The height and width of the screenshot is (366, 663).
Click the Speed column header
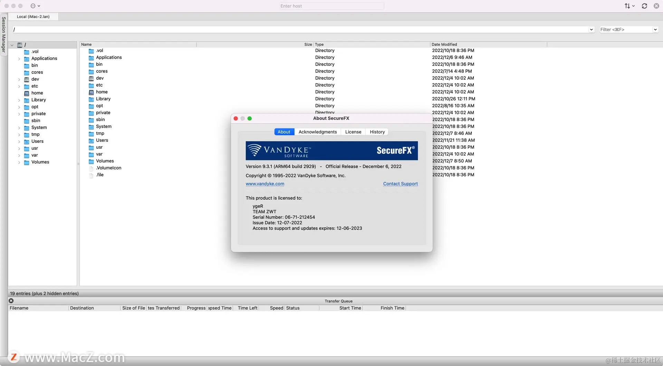[x=272, y=308]
